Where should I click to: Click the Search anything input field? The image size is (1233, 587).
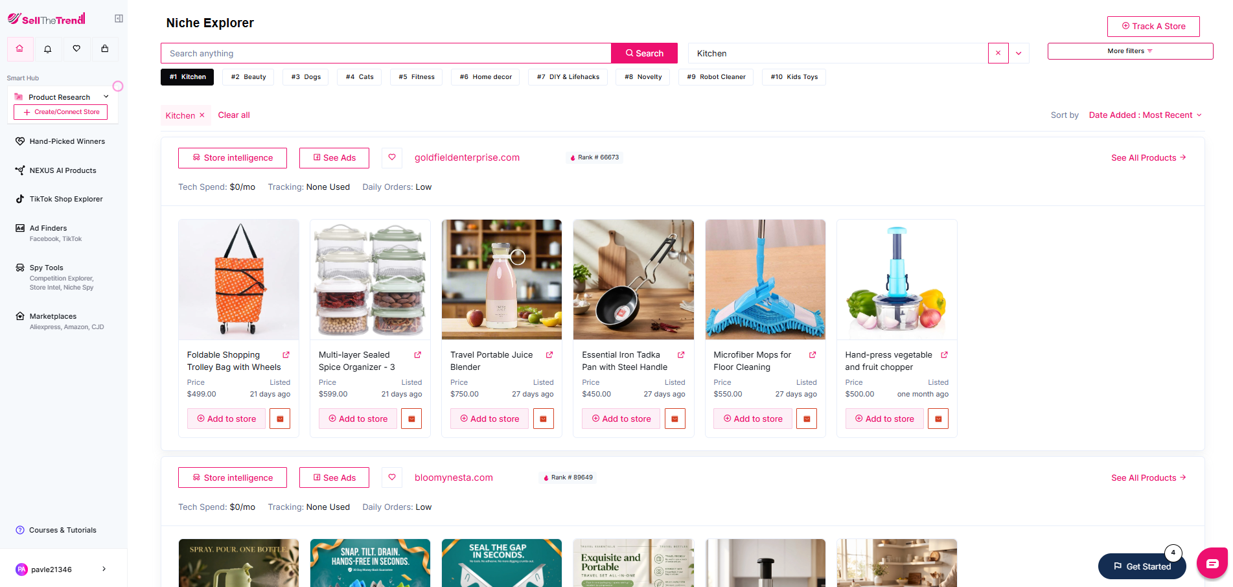[386, 53]
